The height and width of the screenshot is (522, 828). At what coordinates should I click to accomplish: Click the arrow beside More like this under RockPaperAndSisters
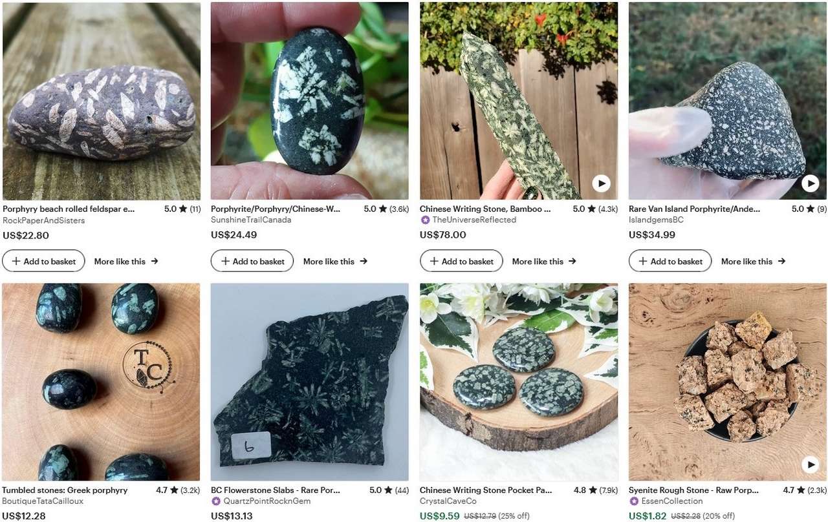pyautogui.click(x=154, y=261)
